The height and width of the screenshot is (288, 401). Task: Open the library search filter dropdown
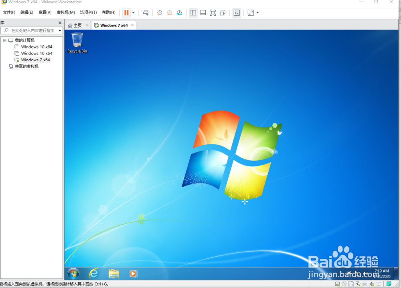click(x=60, y=30)
